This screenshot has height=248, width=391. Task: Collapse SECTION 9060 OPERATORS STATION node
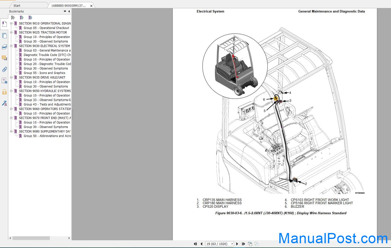(x=11, y=109)
